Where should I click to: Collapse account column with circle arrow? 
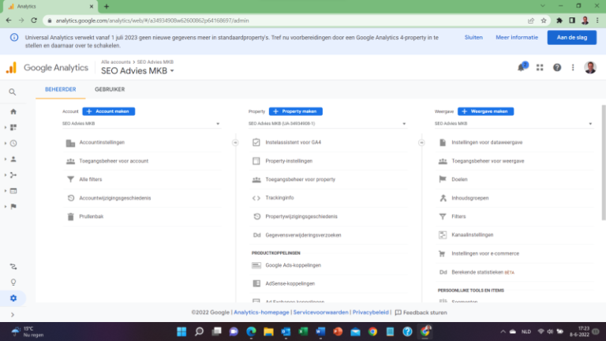coord(235,143)
